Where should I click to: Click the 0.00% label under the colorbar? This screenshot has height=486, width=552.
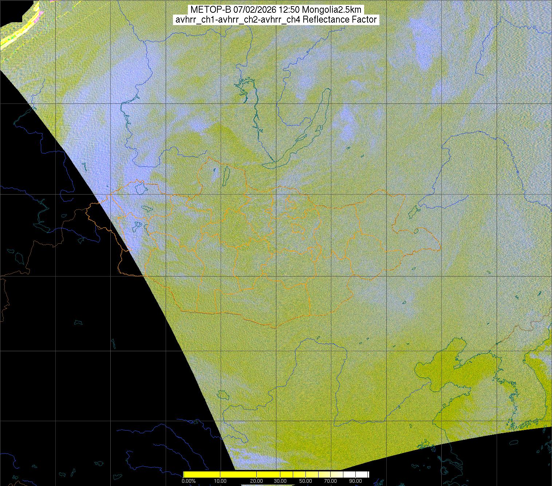(x=188, y=481)
